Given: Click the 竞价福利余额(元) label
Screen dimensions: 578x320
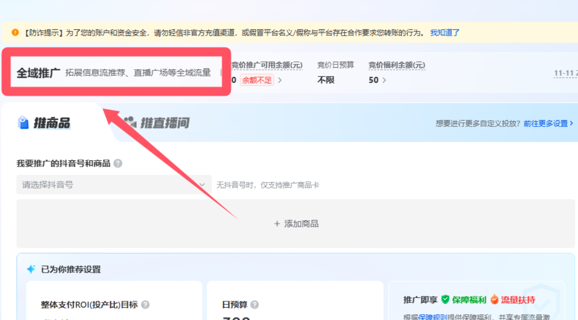Looking at the screenshot, I should click(397, 65).
